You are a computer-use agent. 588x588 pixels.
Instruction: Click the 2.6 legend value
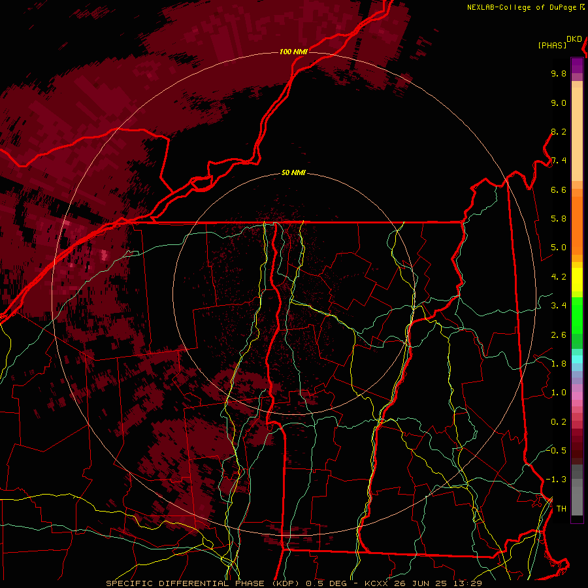tap(559, 335)
